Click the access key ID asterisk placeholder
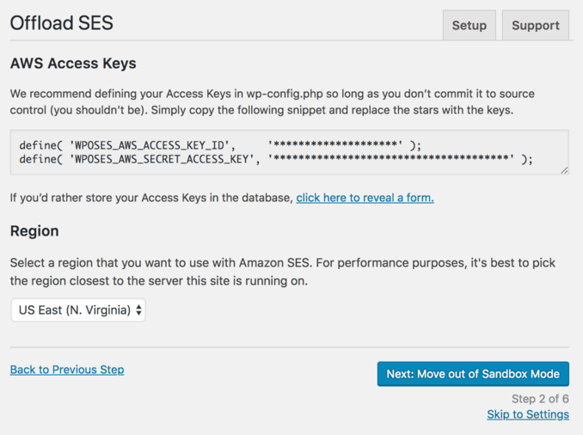 point(335,145)
